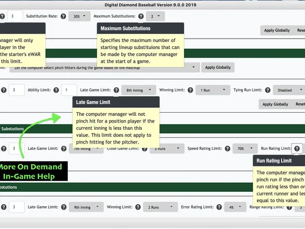Image resolution: width=305 pixels, height=229 pixels.
Task: Open help for Speed Rating Limit
Action: click(x=228, y=148)
